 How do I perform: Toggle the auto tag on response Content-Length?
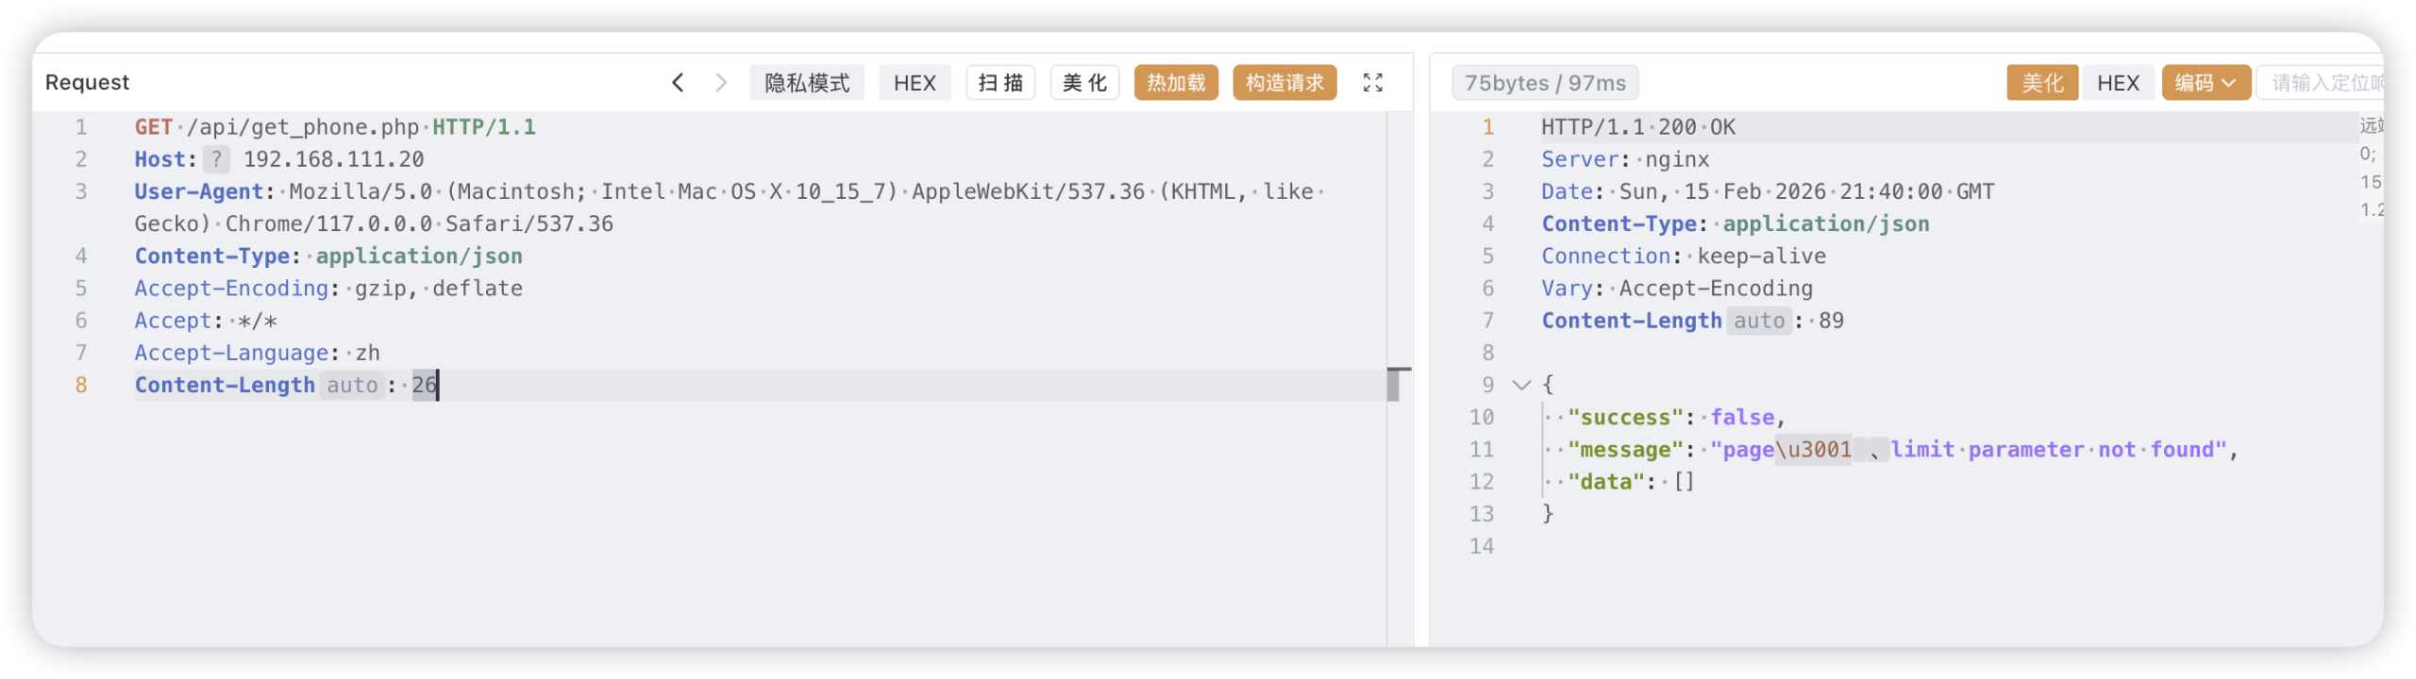[1759, 321]
